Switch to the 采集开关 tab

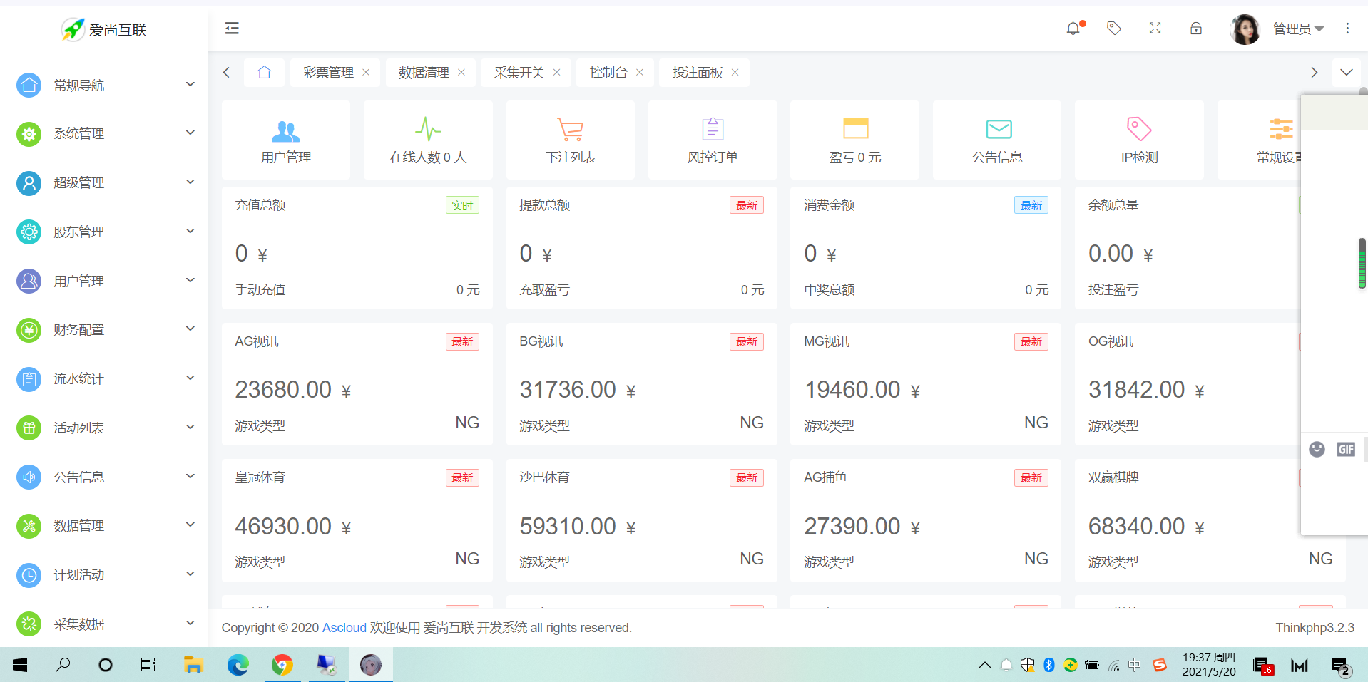519,73
